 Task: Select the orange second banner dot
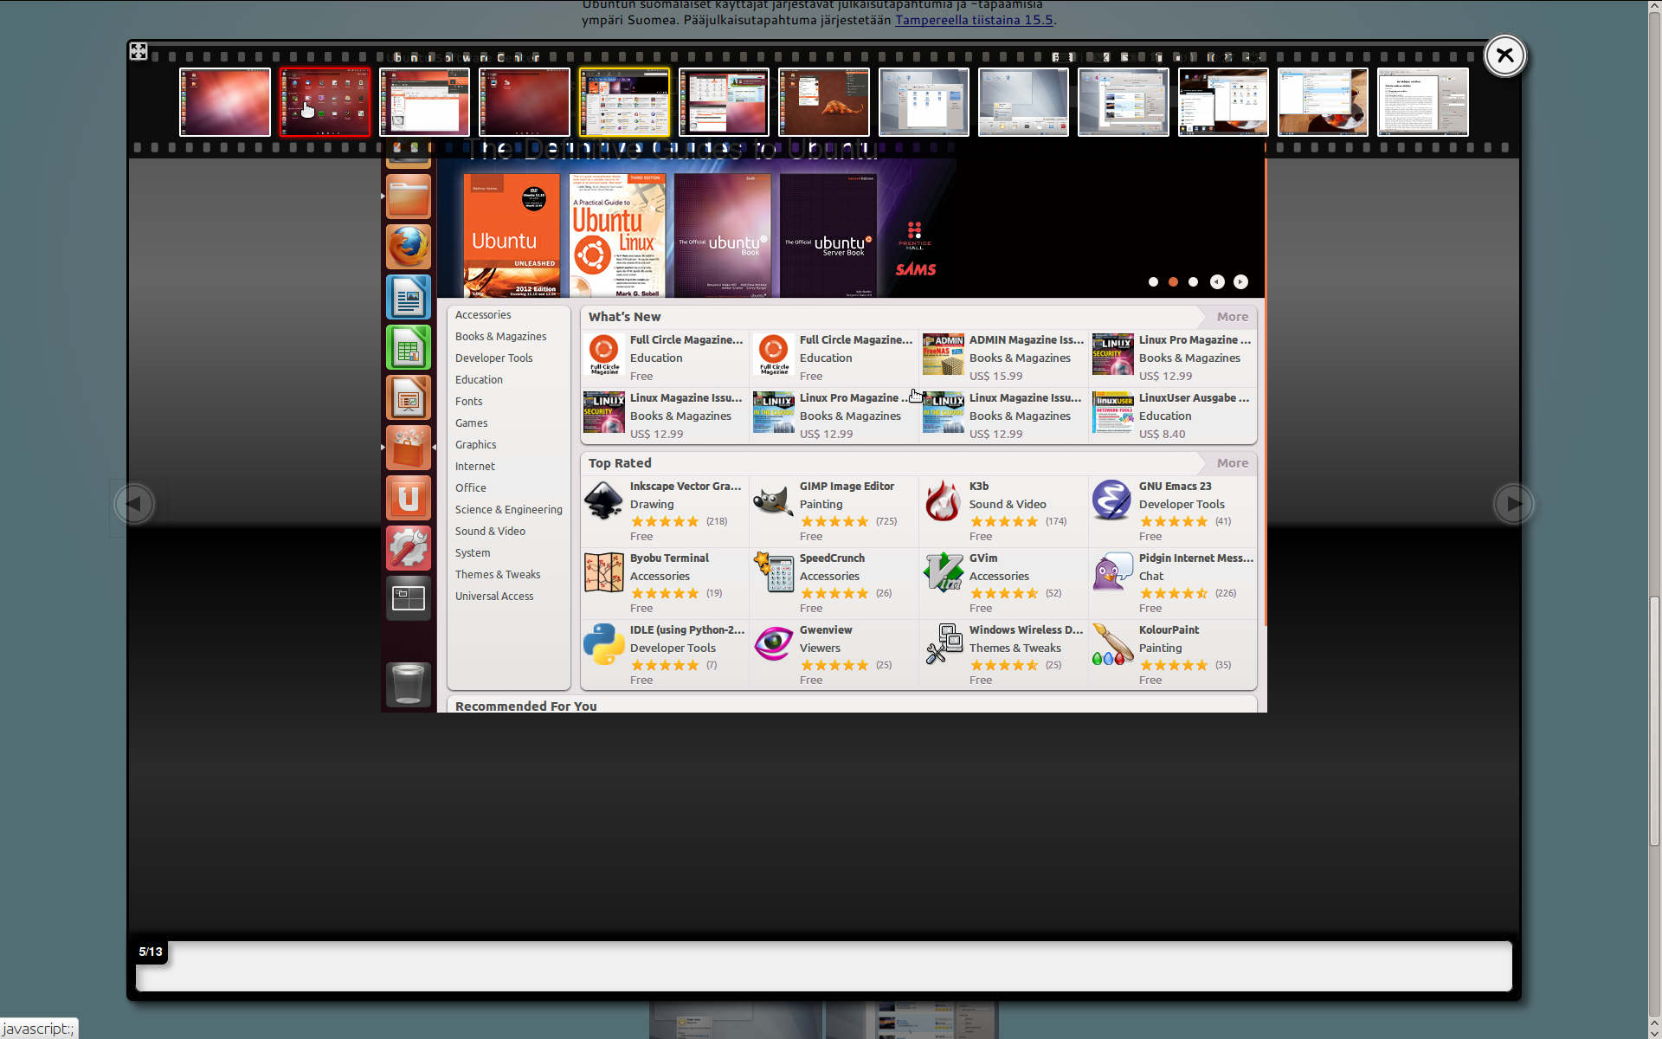click(x=1173, y=282)
